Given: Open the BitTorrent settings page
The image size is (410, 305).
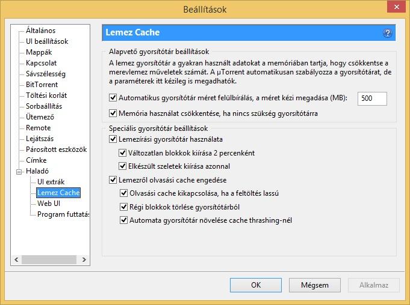Looking at the screenshot, I should point(42,85).
